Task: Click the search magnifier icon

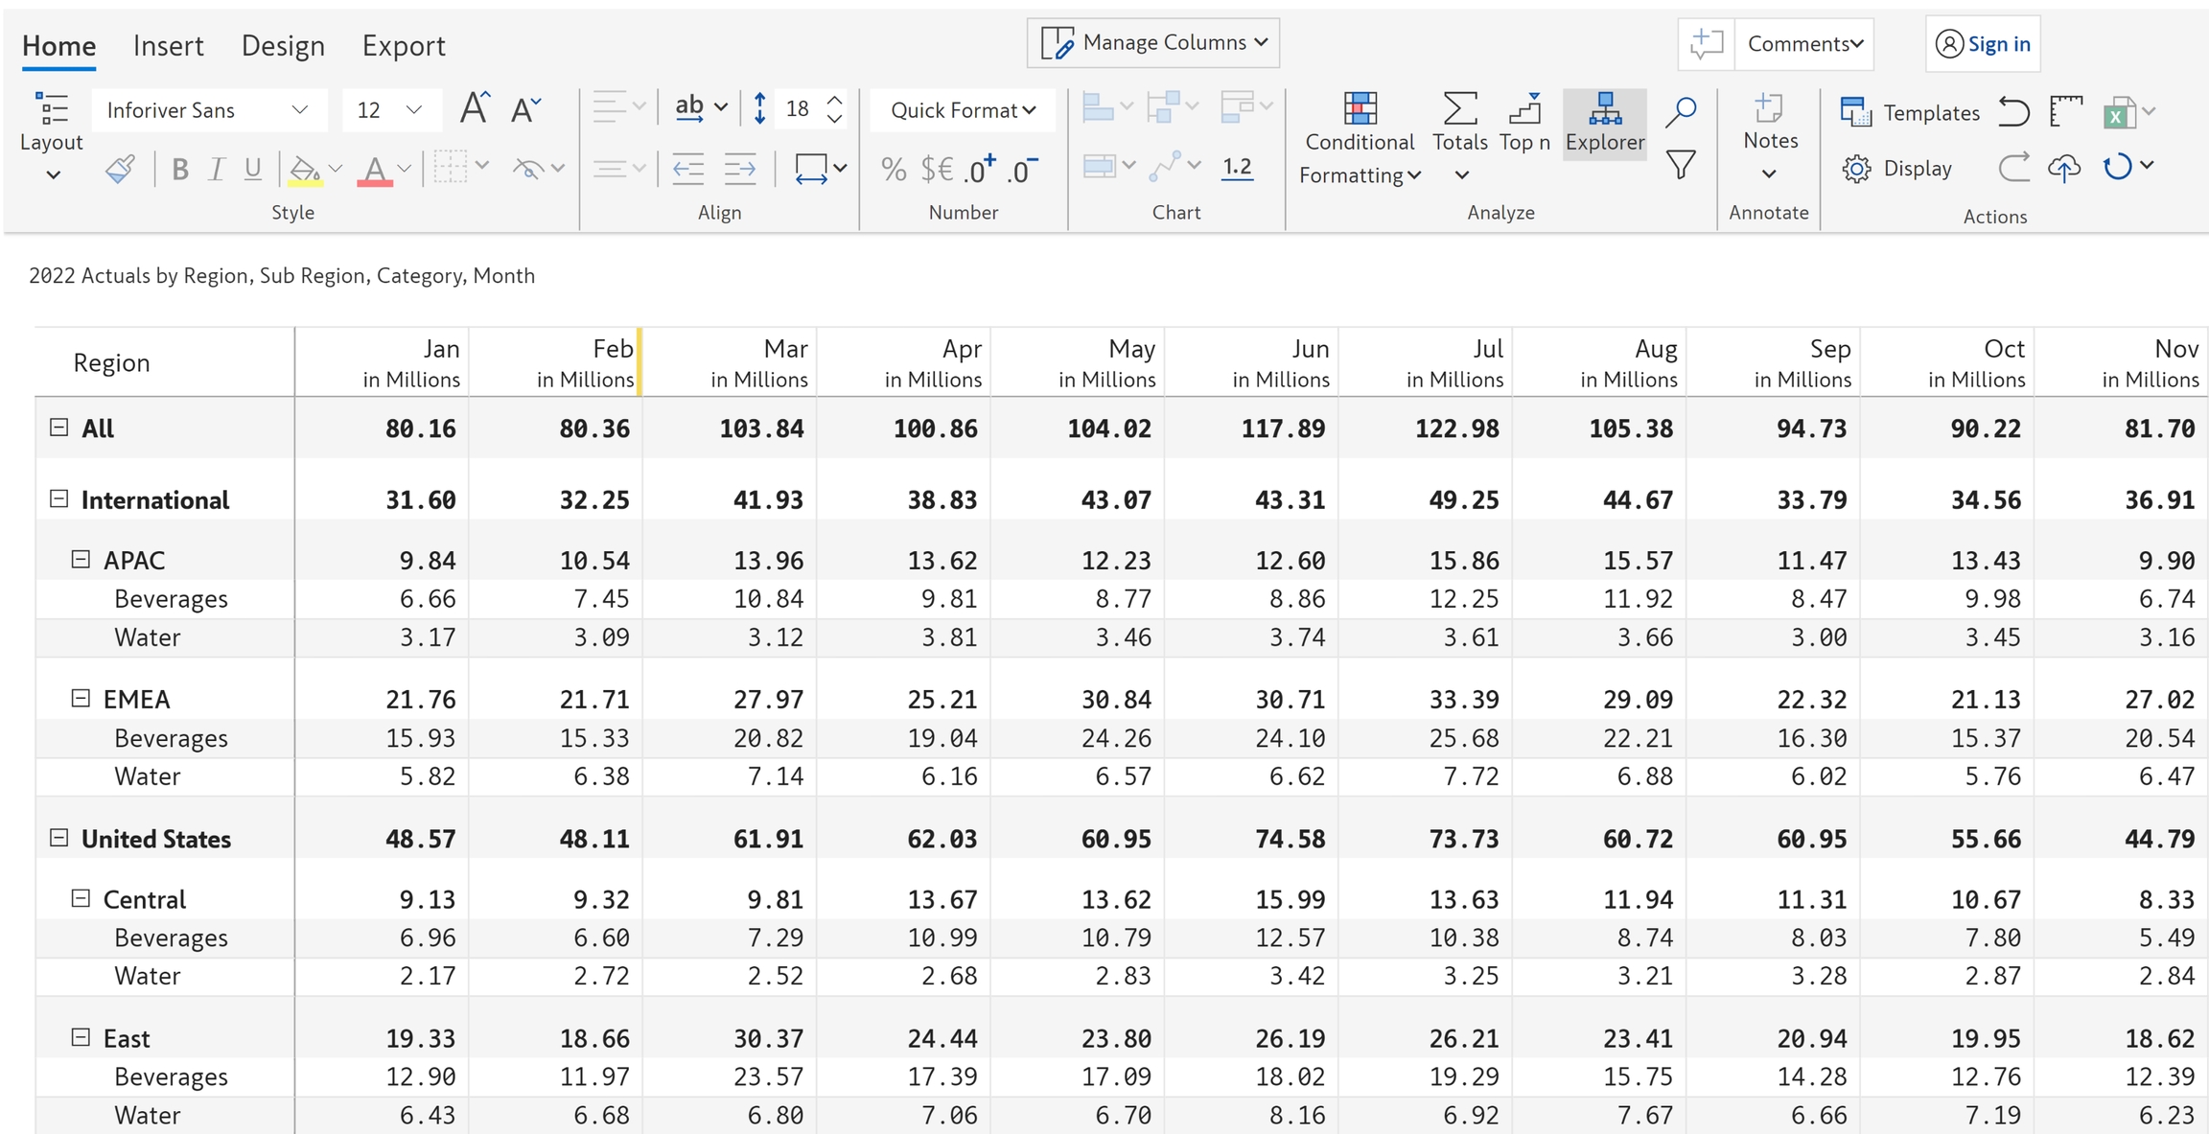Action: [1681, 111]
